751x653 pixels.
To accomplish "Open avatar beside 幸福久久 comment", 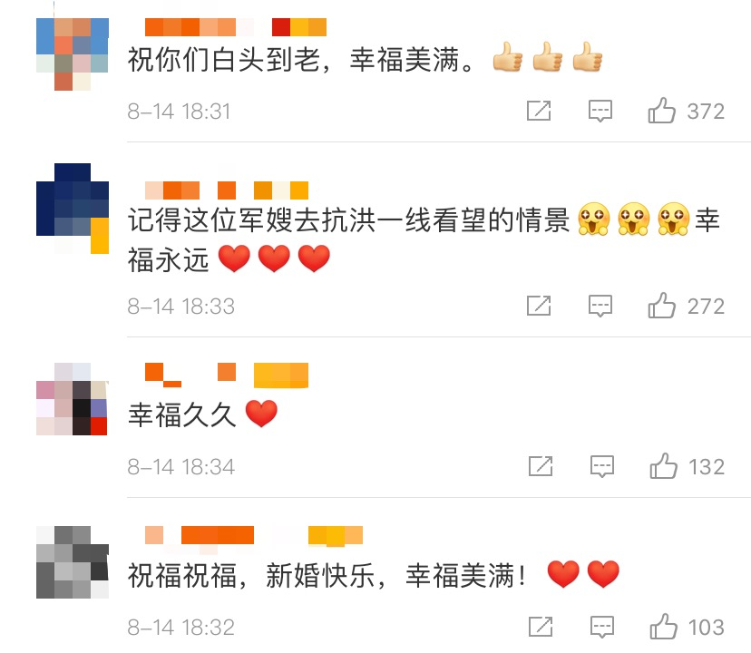I will 73,399.
